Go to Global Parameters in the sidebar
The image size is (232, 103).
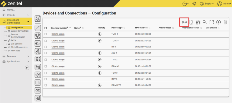(19, 47)
